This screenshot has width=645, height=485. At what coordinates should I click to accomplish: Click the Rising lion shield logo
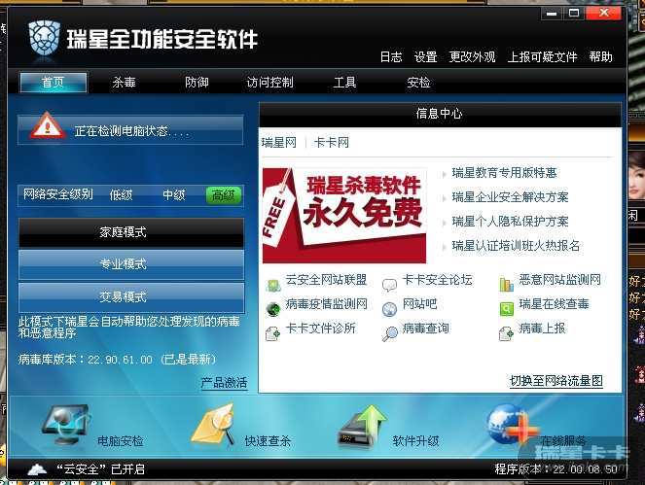pyautogui.click(x=45, y=39)
